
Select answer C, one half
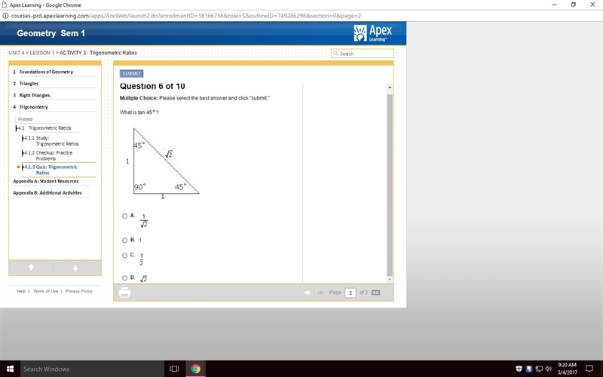(x=124, y=256)
